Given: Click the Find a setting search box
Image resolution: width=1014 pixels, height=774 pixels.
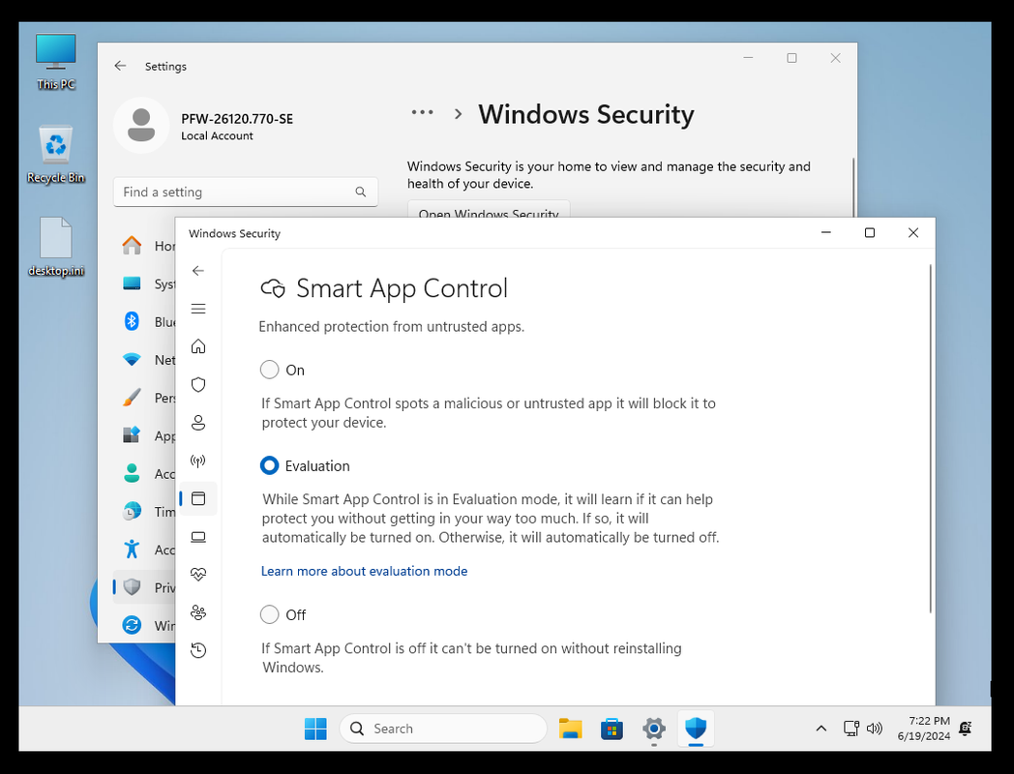Looking at the screenshot, I should tap(245, 192).
